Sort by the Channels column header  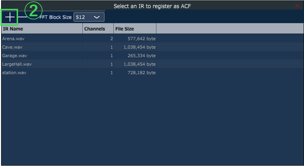coord(98,29)
